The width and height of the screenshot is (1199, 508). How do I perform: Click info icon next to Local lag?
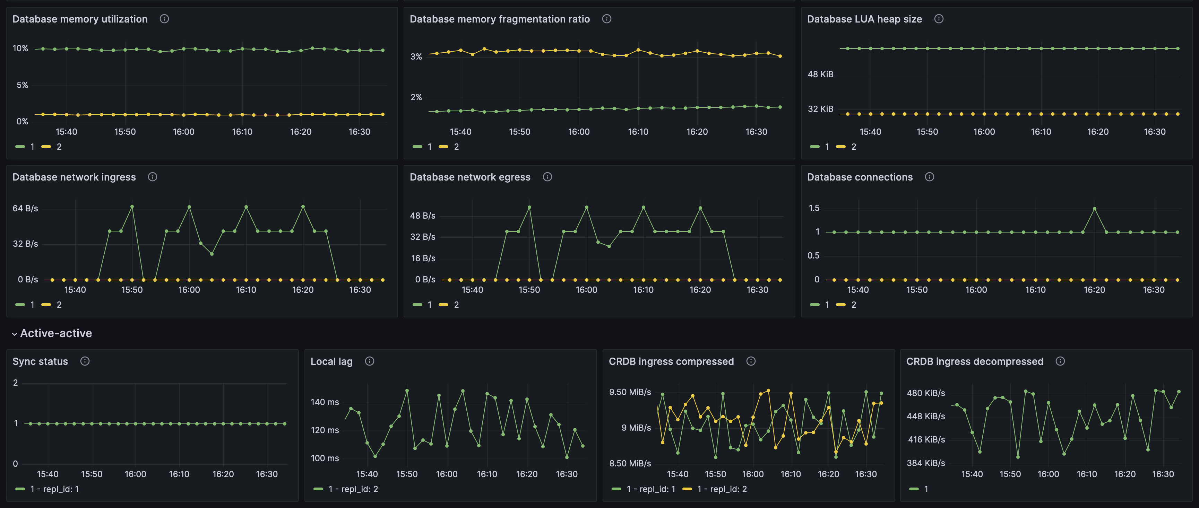[x=370, y=361]
